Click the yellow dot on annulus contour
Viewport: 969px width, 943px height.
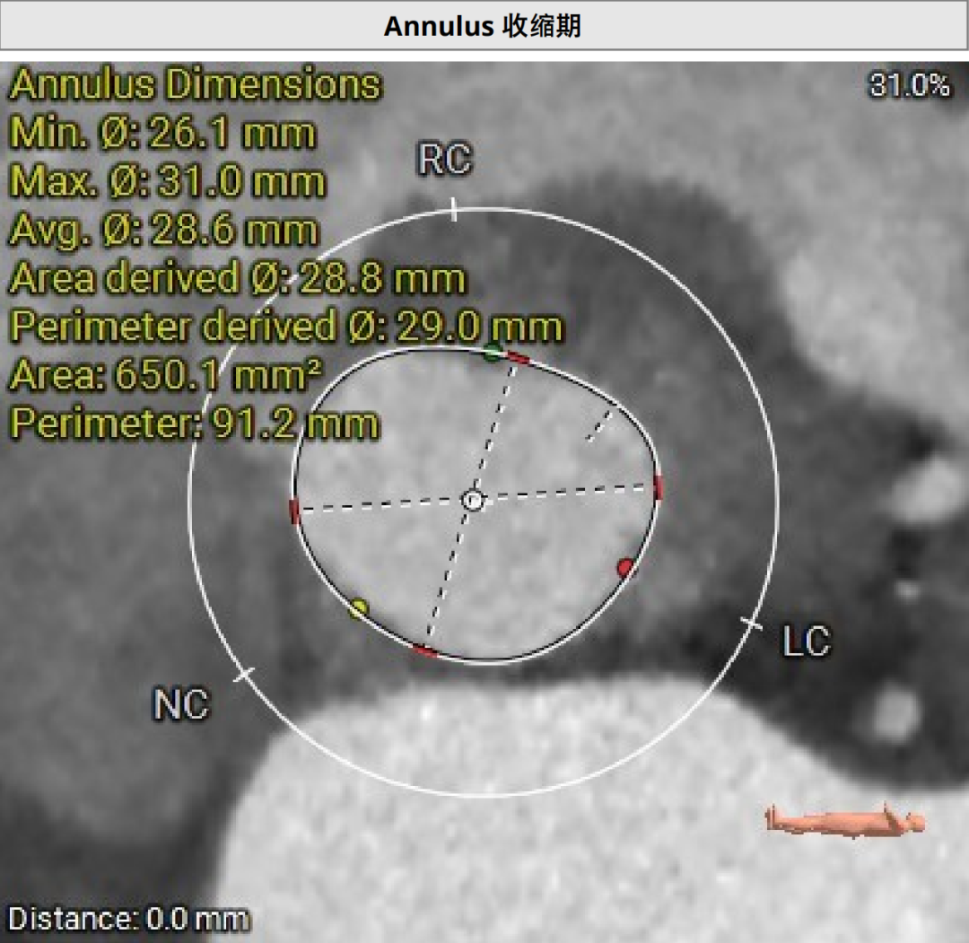click(358, 609)
